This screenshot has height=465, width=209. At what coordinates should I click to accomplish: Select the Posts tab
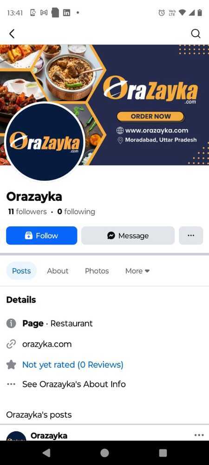(x=21, y=271)
